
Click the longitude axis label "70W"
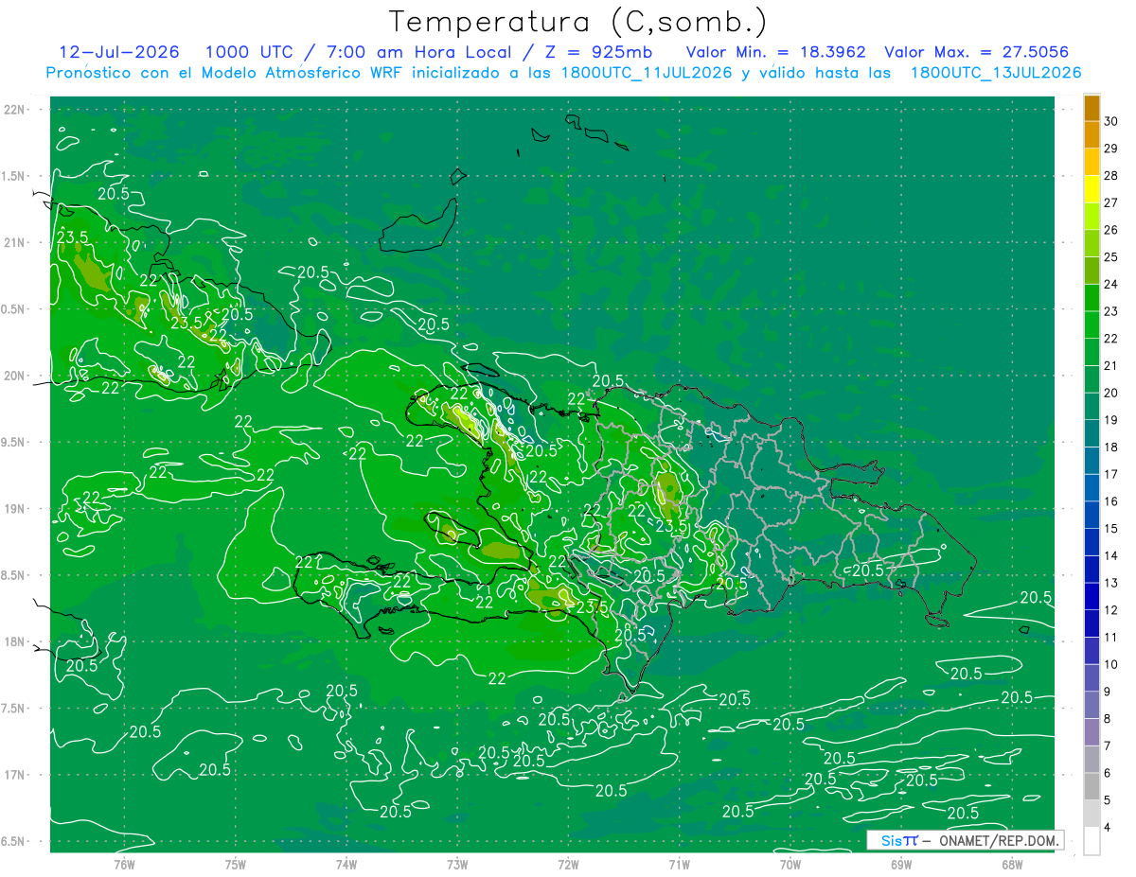tap(790, 865)
